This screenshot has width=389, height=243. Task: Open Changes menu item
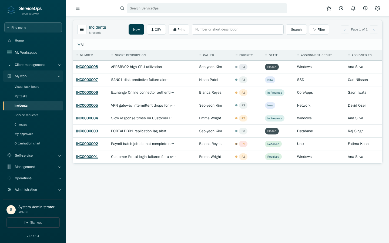pos(33,124)
